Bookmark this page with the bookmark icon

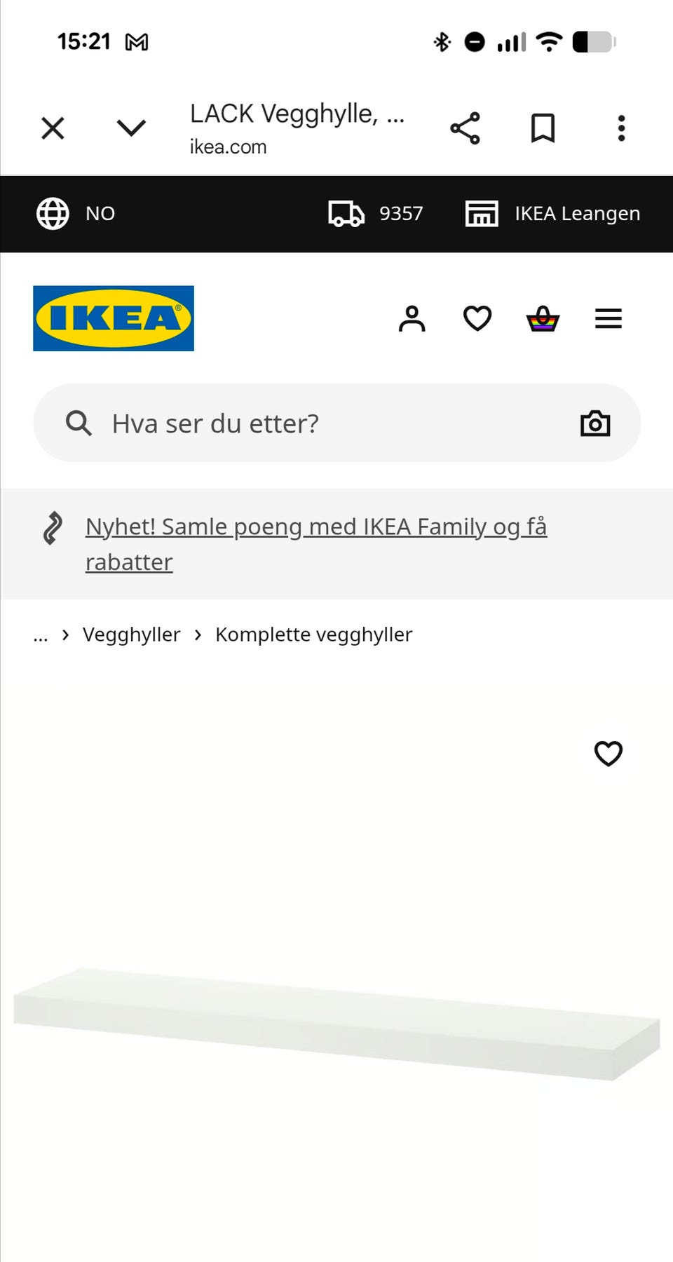(543, 128)
